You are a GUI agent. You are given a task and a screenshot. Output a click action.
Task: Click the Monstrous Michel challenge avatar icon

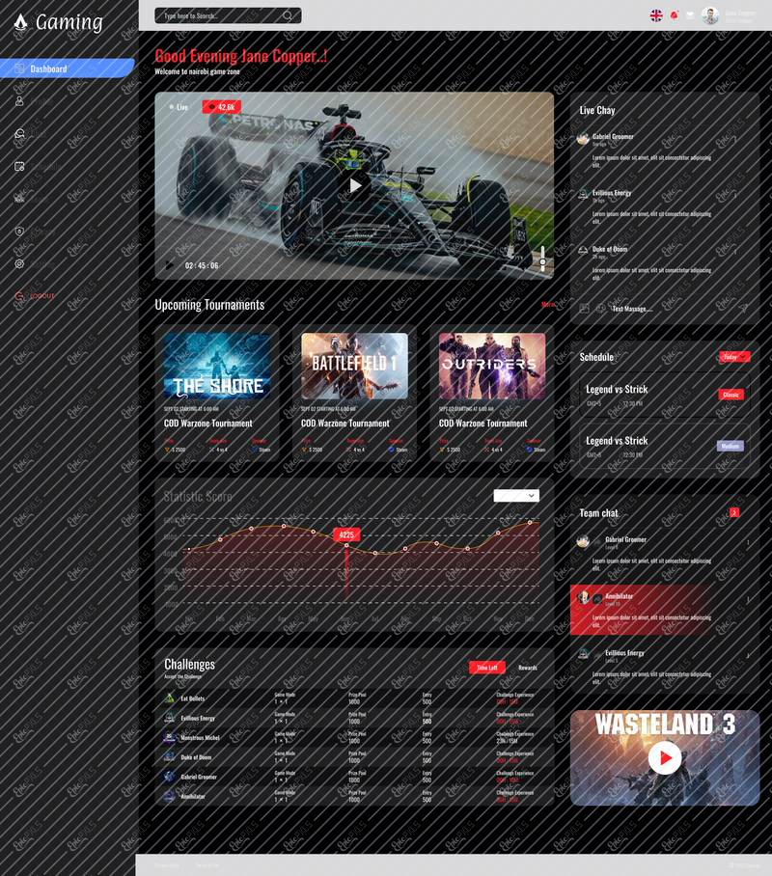tap(170, 737)
